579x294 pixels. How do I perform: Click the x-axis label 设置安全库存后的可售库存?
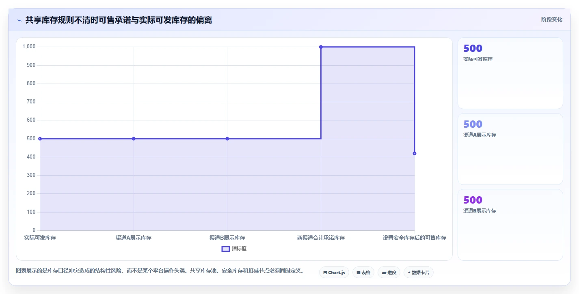coord(415,238)
